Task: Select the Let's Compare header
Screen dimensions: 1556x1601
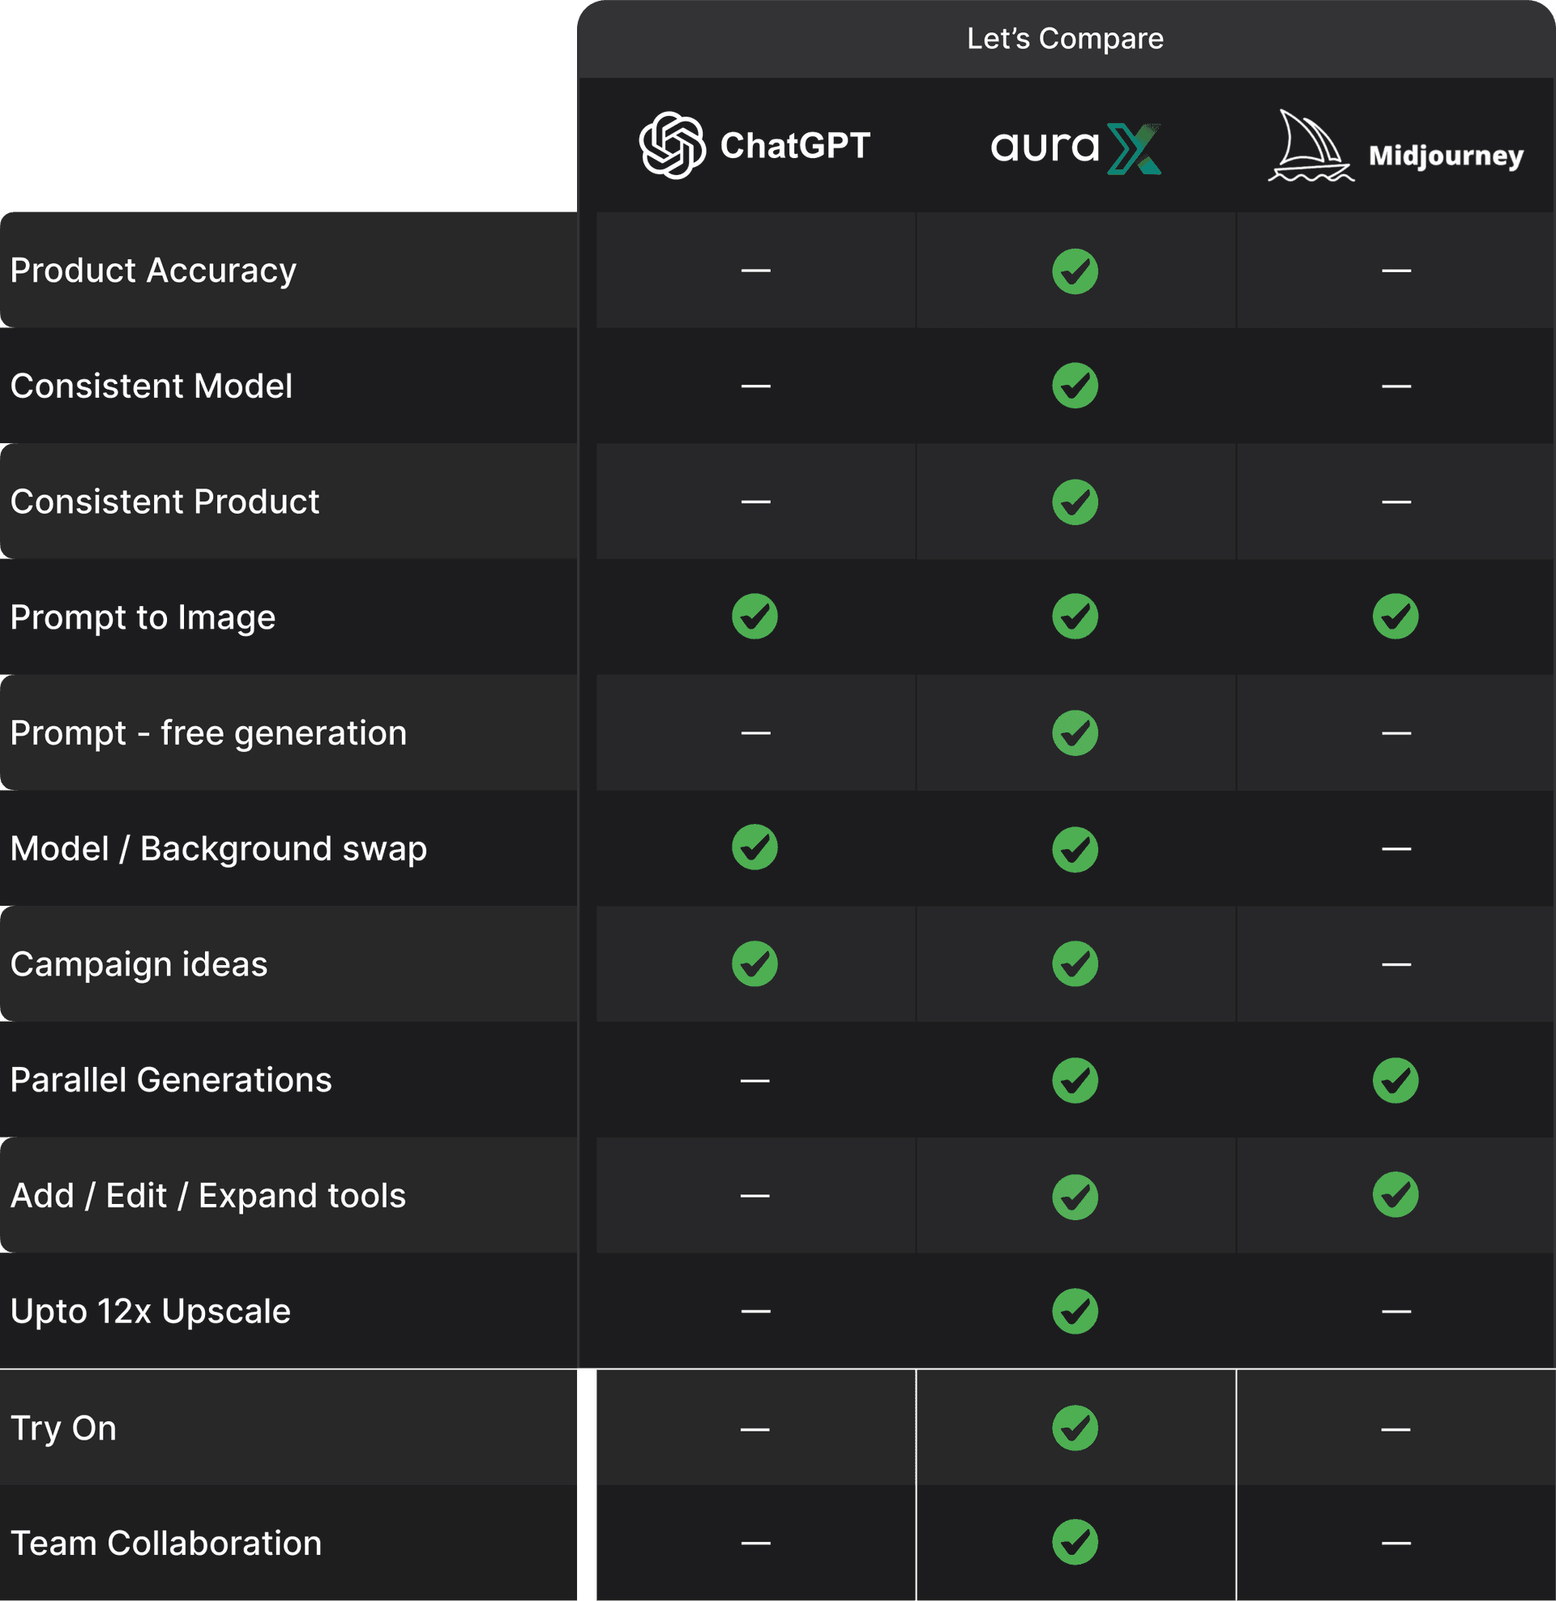Action: (1065, 38)
